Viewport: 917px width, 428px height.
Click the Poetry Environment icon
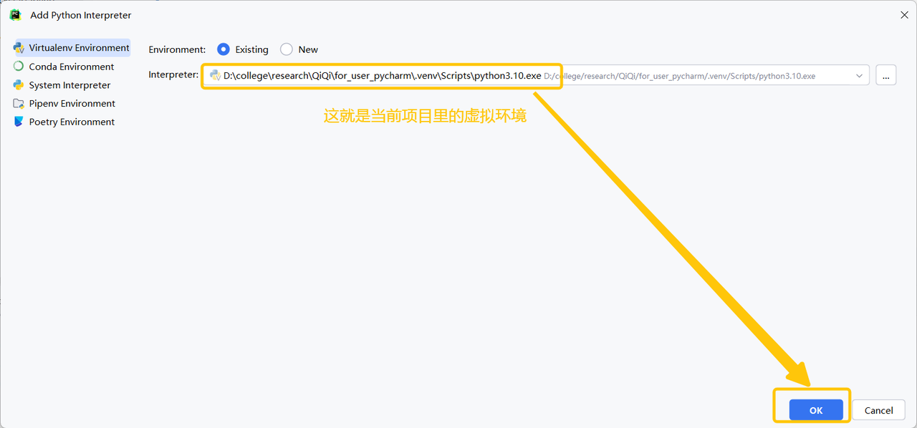pos(19,122)
